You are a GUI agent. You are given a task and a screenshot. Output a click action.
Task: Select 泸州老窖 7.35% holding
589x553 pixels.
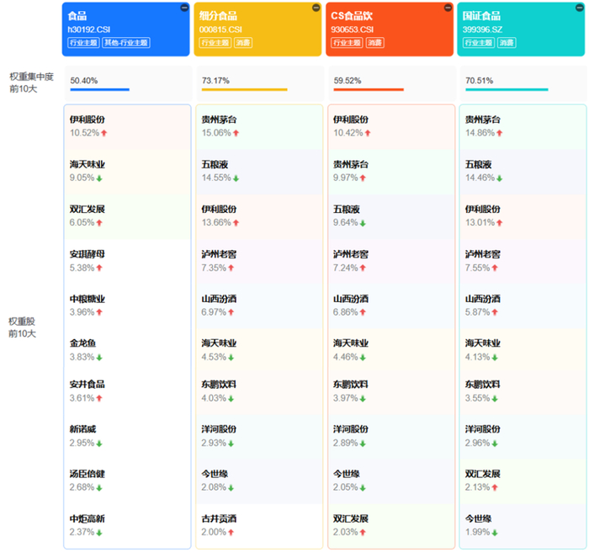259,262
